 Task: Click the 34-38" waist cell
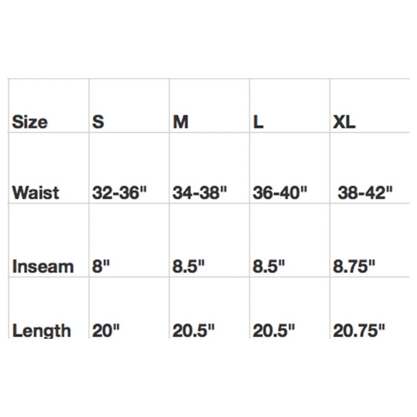point(200,192)
